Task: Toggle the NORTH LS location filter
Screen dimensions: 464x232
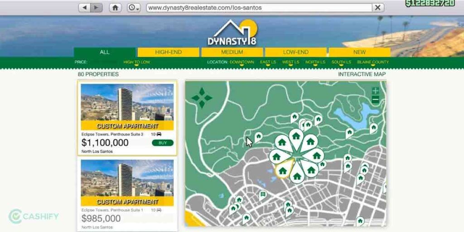Action: click(x=315, y=62)
